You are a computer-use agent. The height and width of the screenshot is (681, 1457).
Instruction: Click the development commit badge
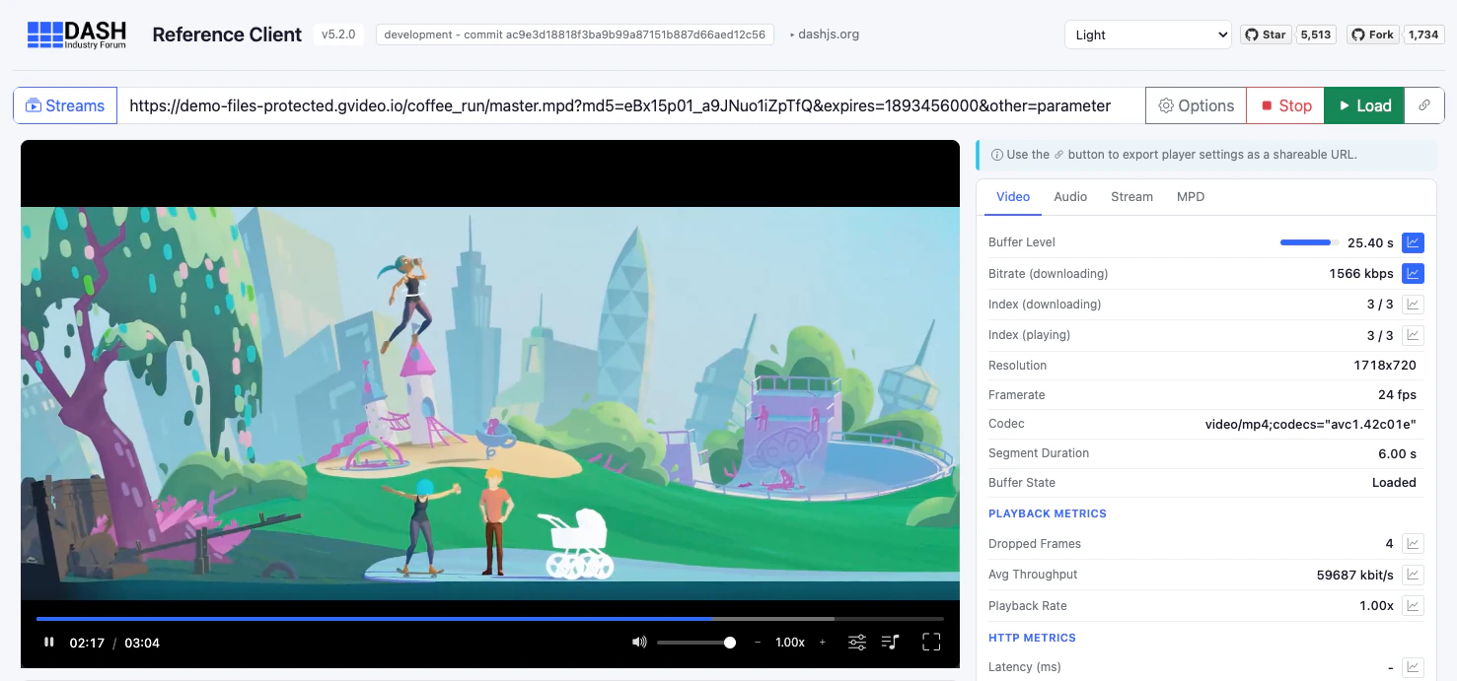574,34
